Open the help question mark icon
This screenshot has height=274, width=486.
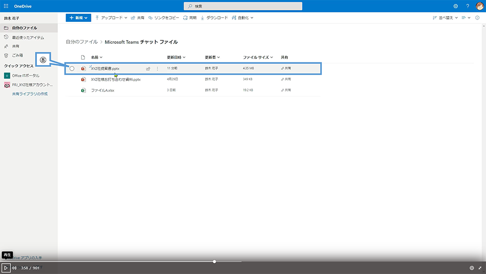(468, 6)
